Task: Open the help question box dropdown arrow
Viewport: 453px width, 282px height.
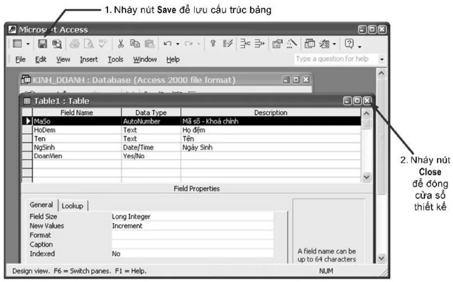Action: 382,59
